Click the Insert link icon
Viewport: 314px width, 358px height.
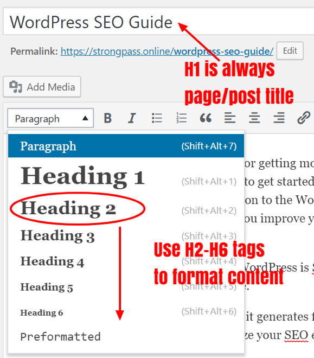(304, 118)
